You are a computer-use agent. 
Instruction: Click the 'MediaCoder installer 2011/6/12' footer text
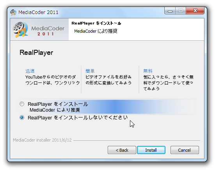pos(43,140)
